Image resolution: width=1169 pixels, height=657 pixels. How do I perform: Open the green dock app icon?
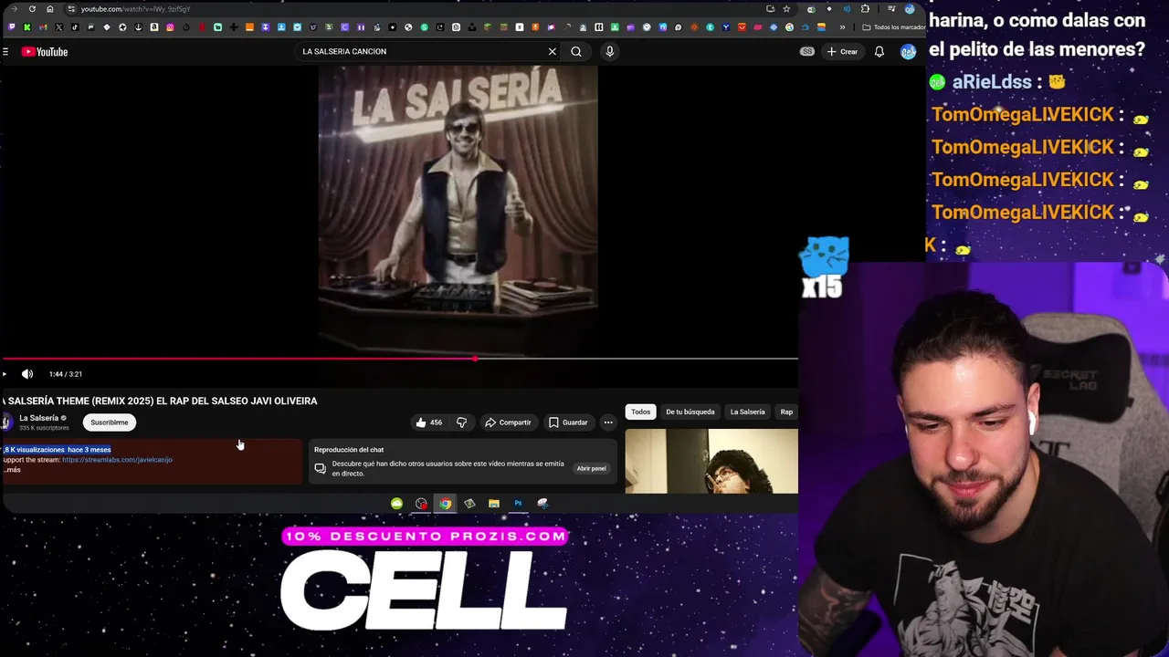[396, 504]
